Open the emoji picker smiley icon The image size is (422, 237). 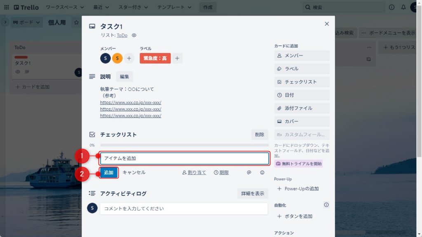click(x=262, y=172)
